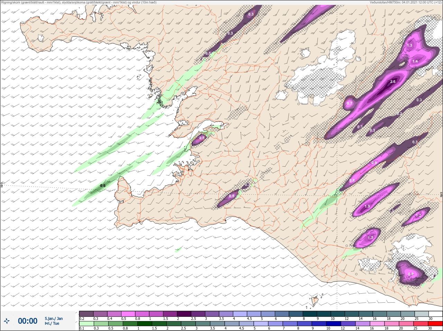This screenshot has width=443, height=331.
Task: Click the black 0.6 rain value offshore
Action: [103, 186]
